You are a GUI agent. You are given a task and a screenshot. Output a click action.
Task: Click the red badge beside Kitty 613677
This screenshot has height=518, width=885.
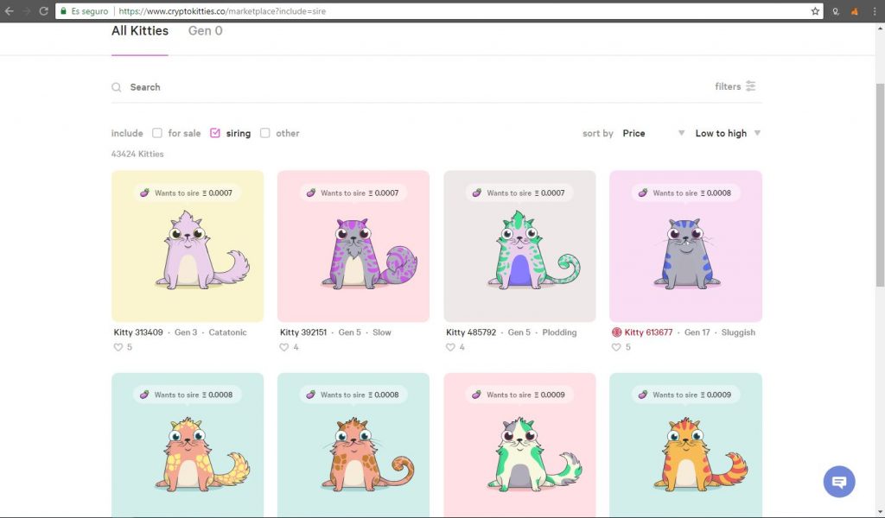pos(616,332)
